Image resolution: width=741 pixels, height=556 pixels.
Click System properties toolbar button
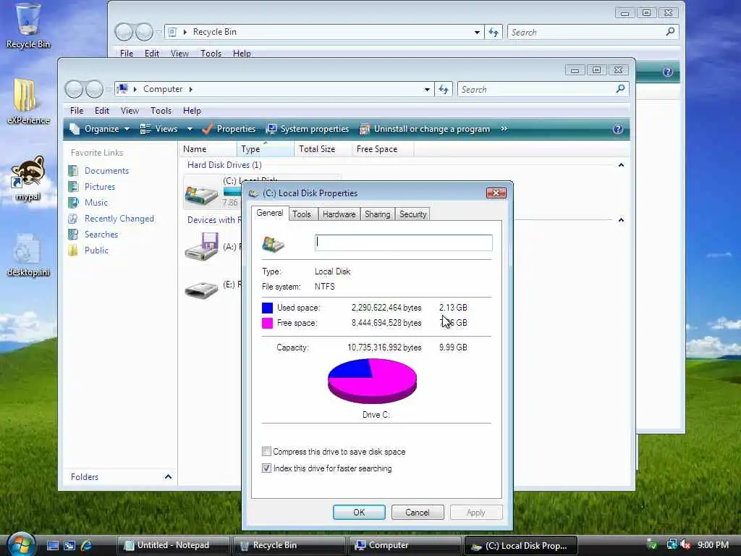(308, 129)
